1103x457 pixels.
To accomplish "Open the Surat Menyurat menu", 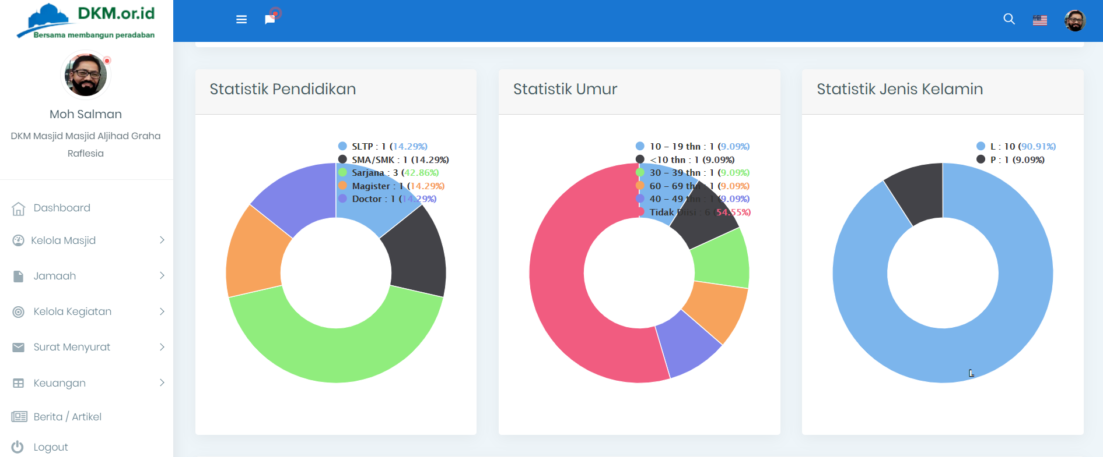I will 72,348.
